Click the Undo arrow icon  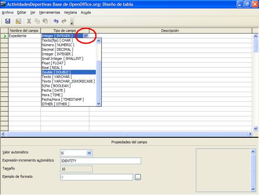click(56, 21)
